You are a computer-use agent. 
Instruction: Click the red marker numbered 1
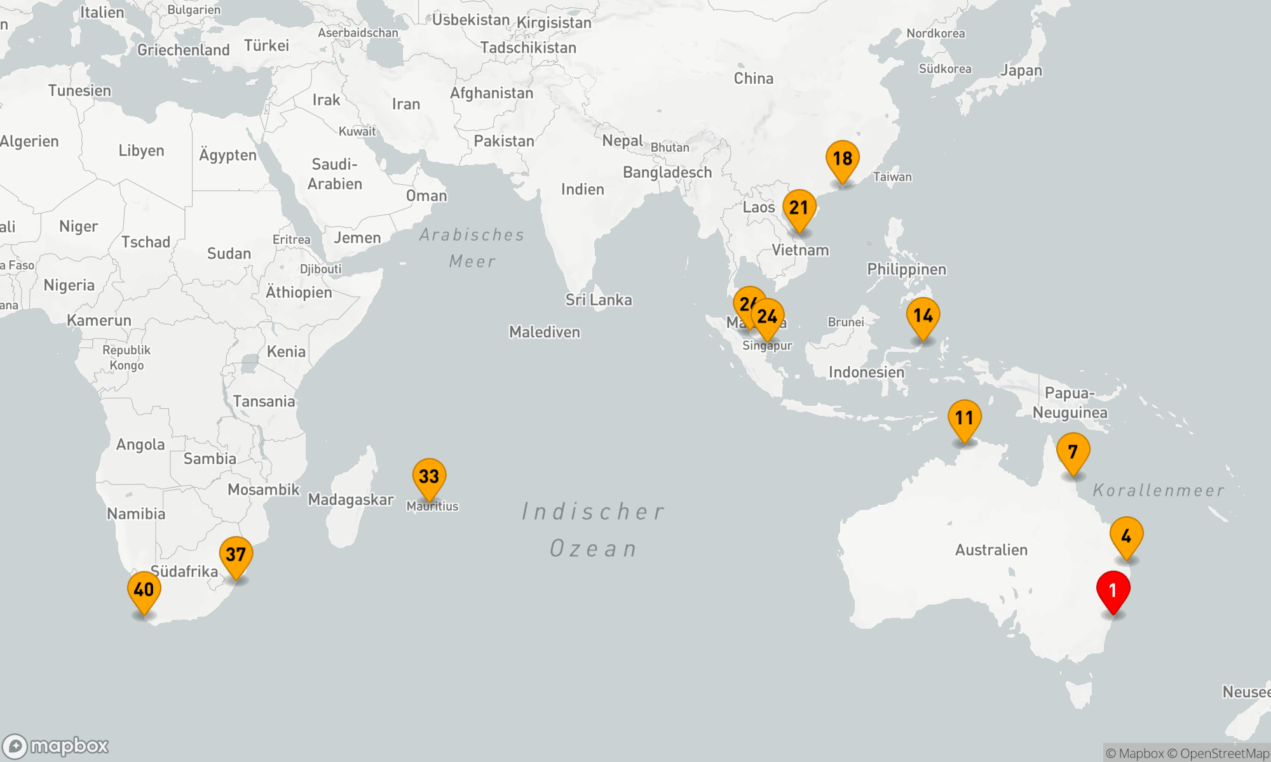[x=1113, y=591]
